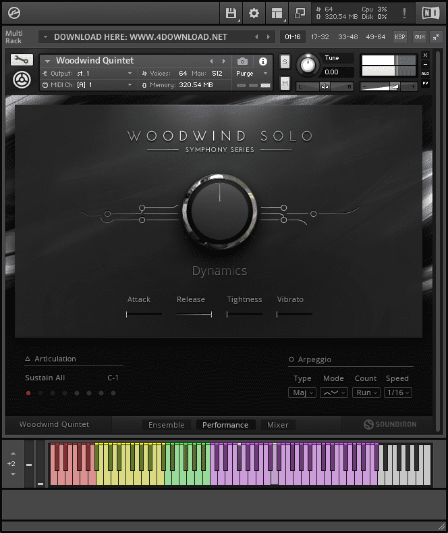Switch to channel page 01-16
Image resolution: width=448 pixels, height=533 pixels.
coord(293,36)
